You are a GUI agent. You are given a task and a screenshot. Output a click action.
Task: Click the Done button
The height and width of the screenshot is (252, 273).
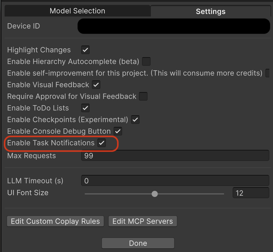click(x=138, y=243)
